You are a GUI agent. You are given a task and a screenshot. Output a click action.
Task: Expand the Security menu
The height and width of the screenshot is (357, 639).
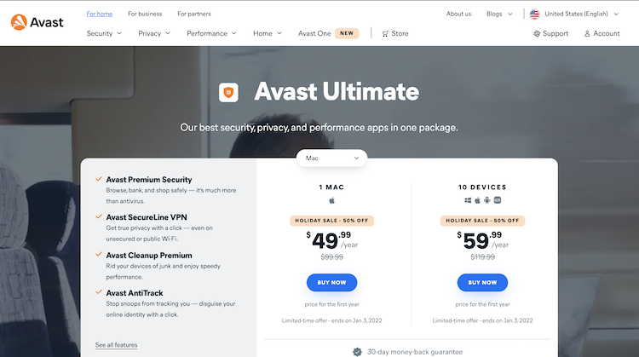pyautogui.click(x=104, y=33)
